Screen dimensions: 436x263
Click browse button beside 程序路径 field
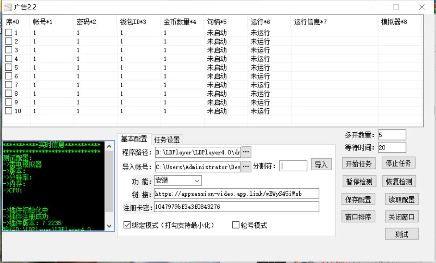[x=246, y=152]
